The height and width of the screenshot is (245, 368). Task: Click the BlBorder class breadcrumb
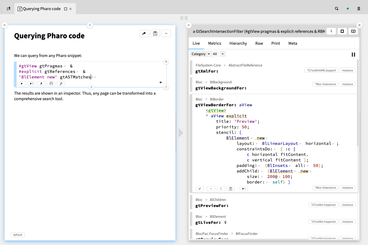tap(217, 99)
